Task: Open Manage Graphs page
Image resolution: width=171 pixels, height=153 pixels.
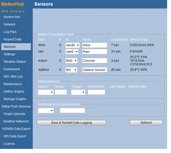Action: point(15,99)
